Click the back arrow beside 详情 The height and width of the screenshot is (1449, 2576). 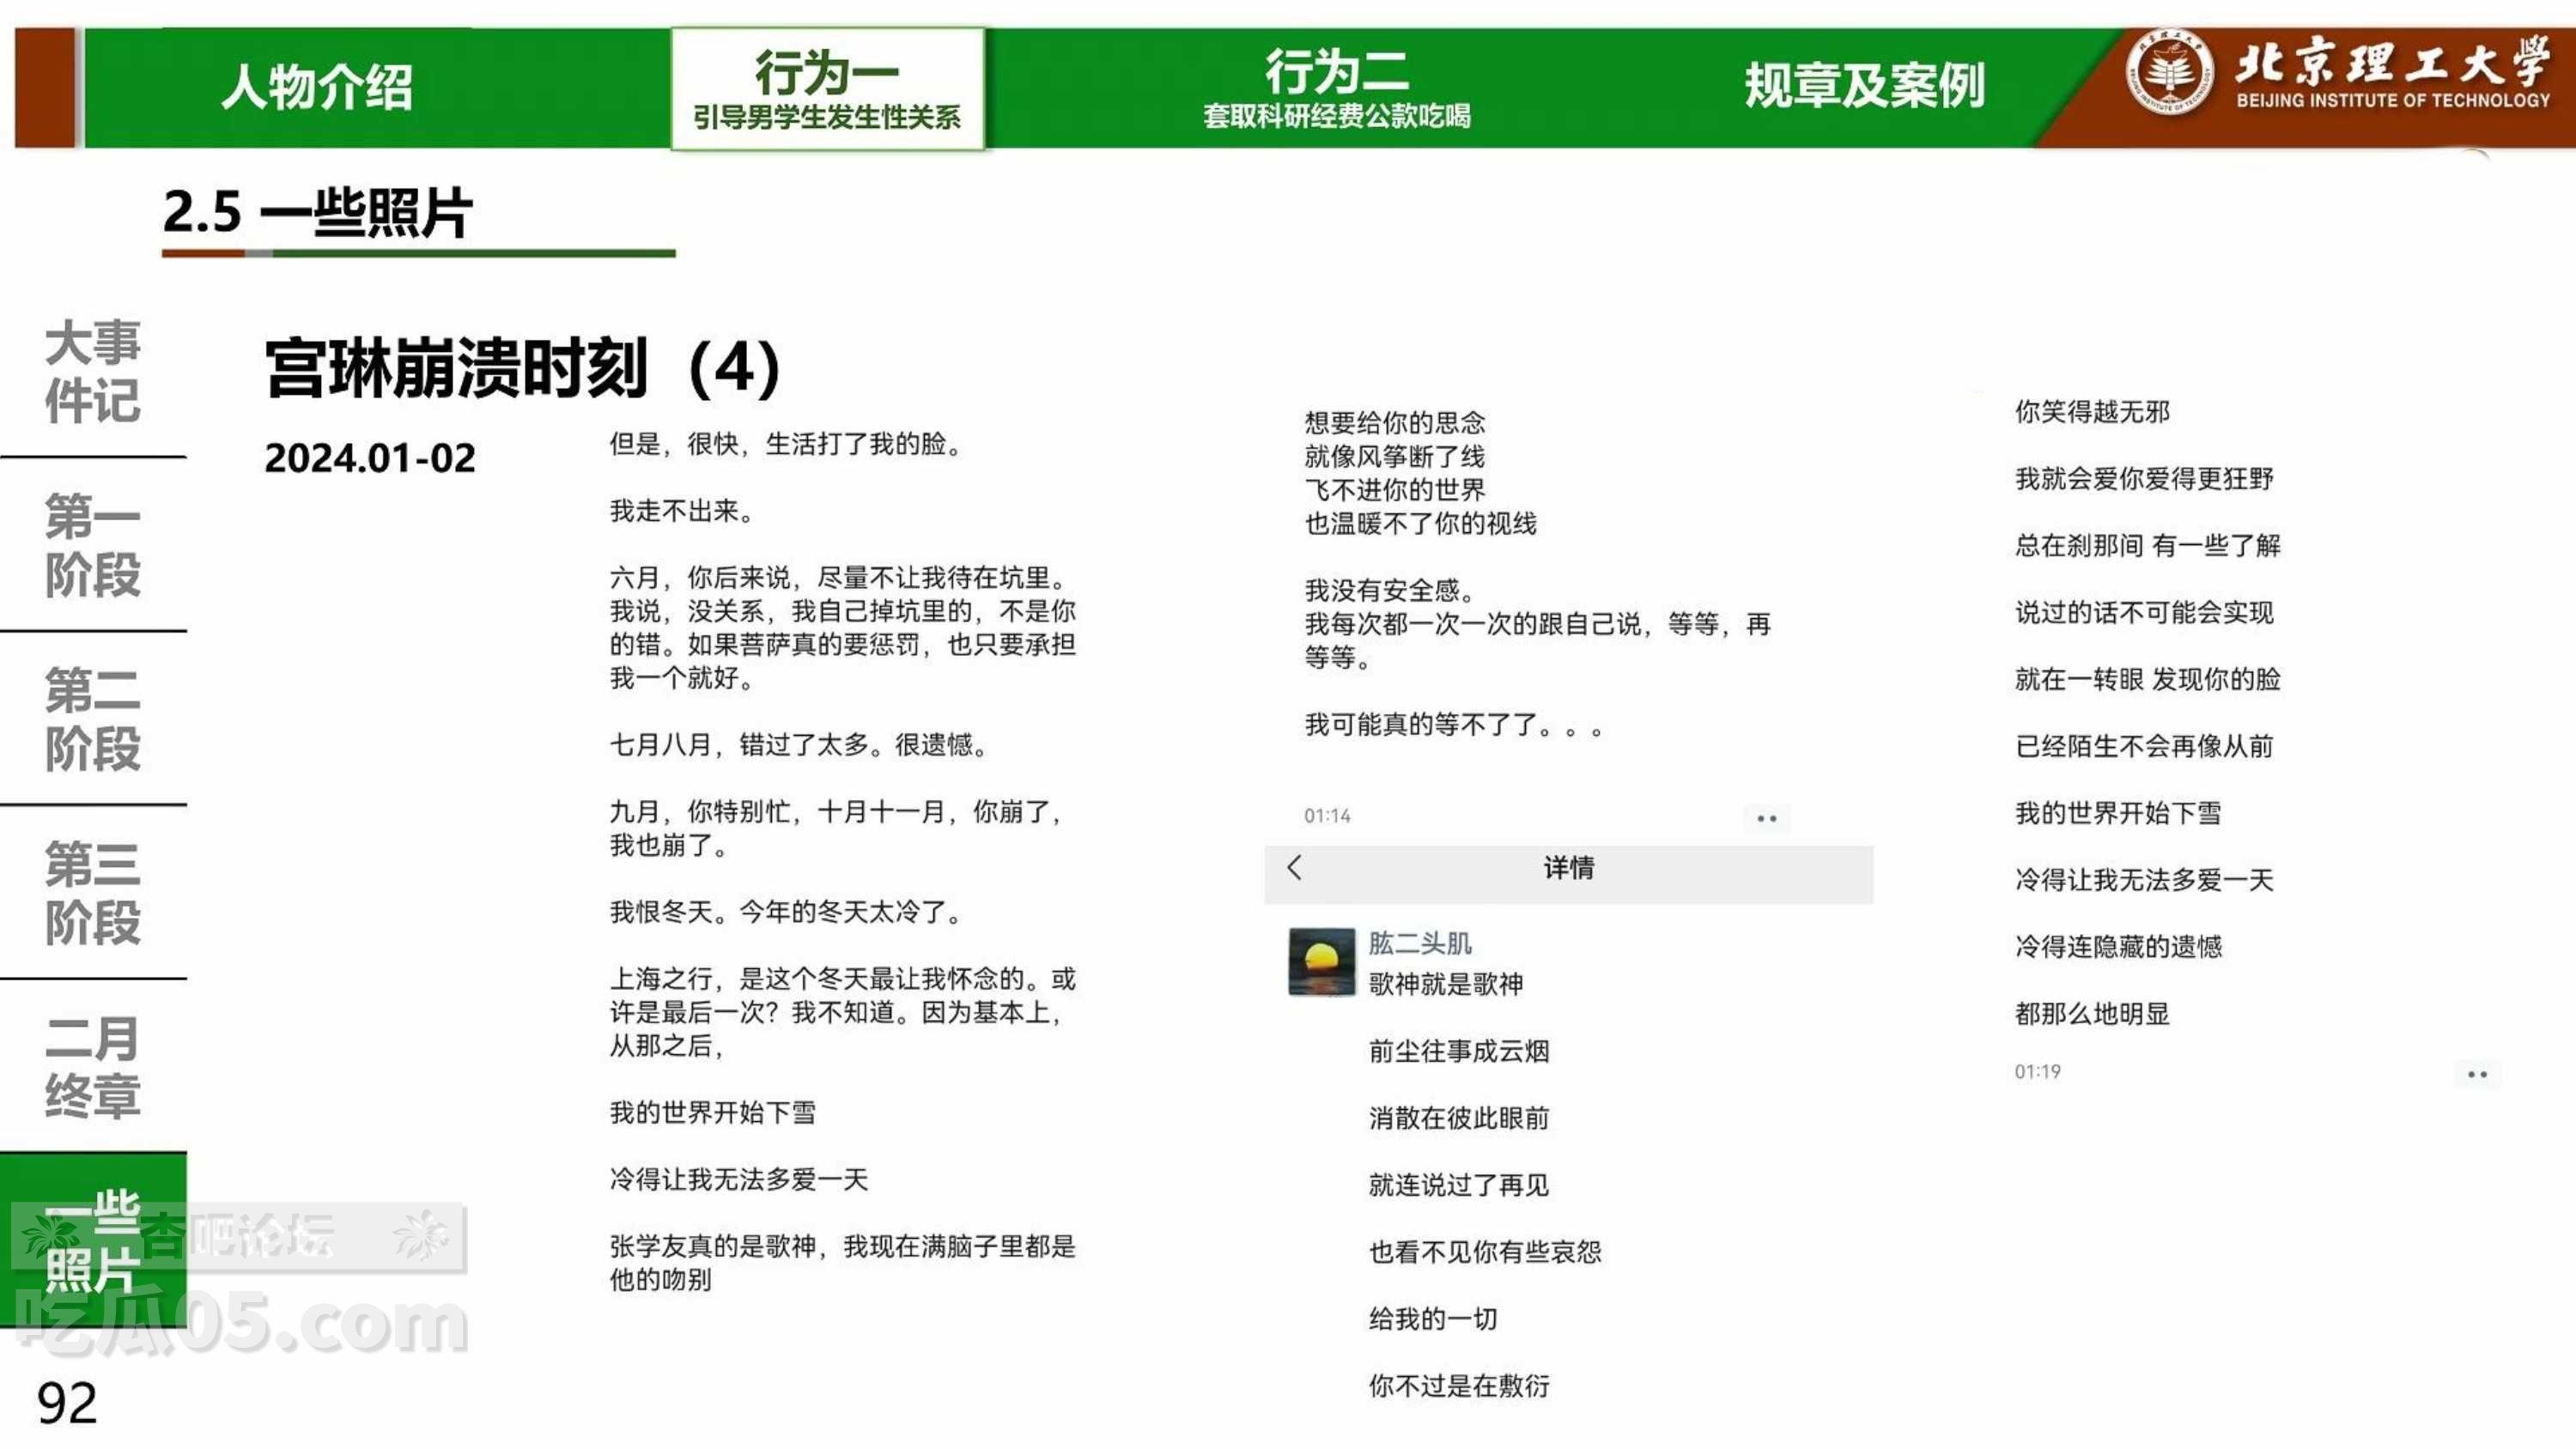(x=1294, y=867)
